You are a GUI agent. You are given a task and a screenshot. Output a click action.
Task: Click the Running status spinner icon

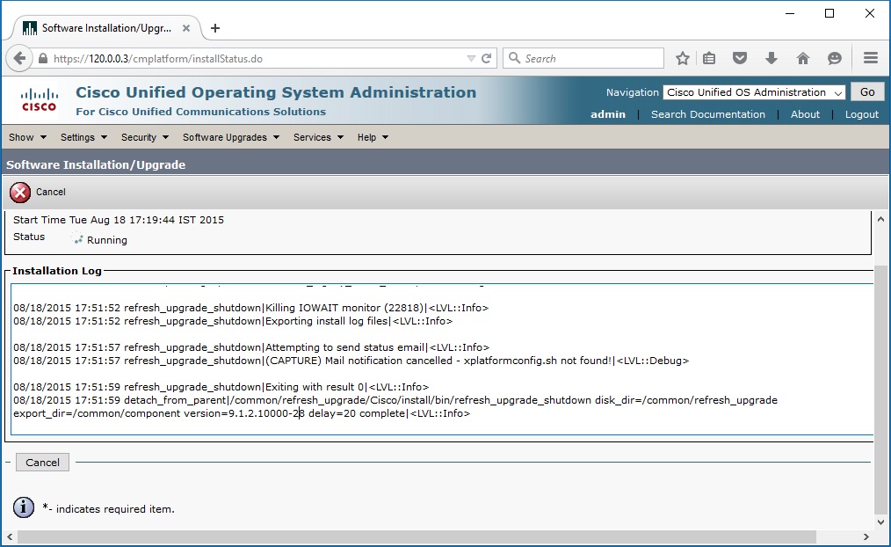(x=78, y=239)
